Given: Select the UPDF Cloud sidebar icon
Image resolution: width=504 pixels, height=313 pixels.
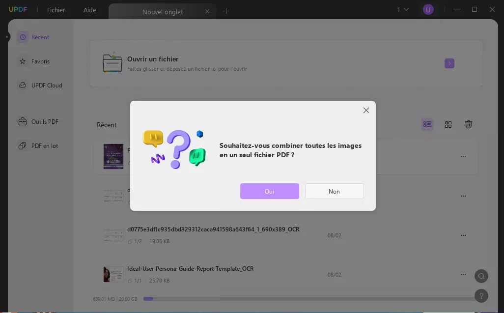Looking at the screenshot, I should pos(23,85).
